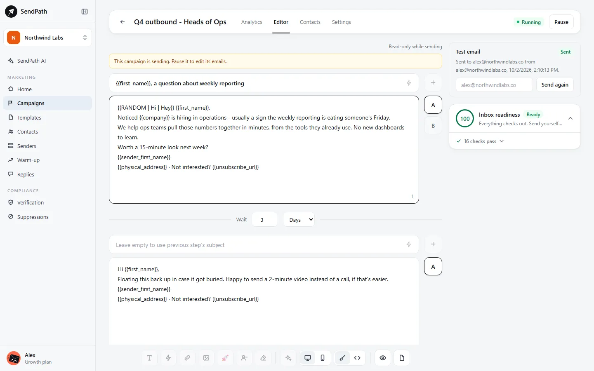
Task: Click the lightning icon in second subject field
Action: pyautogui.click(x=409, y=244)
